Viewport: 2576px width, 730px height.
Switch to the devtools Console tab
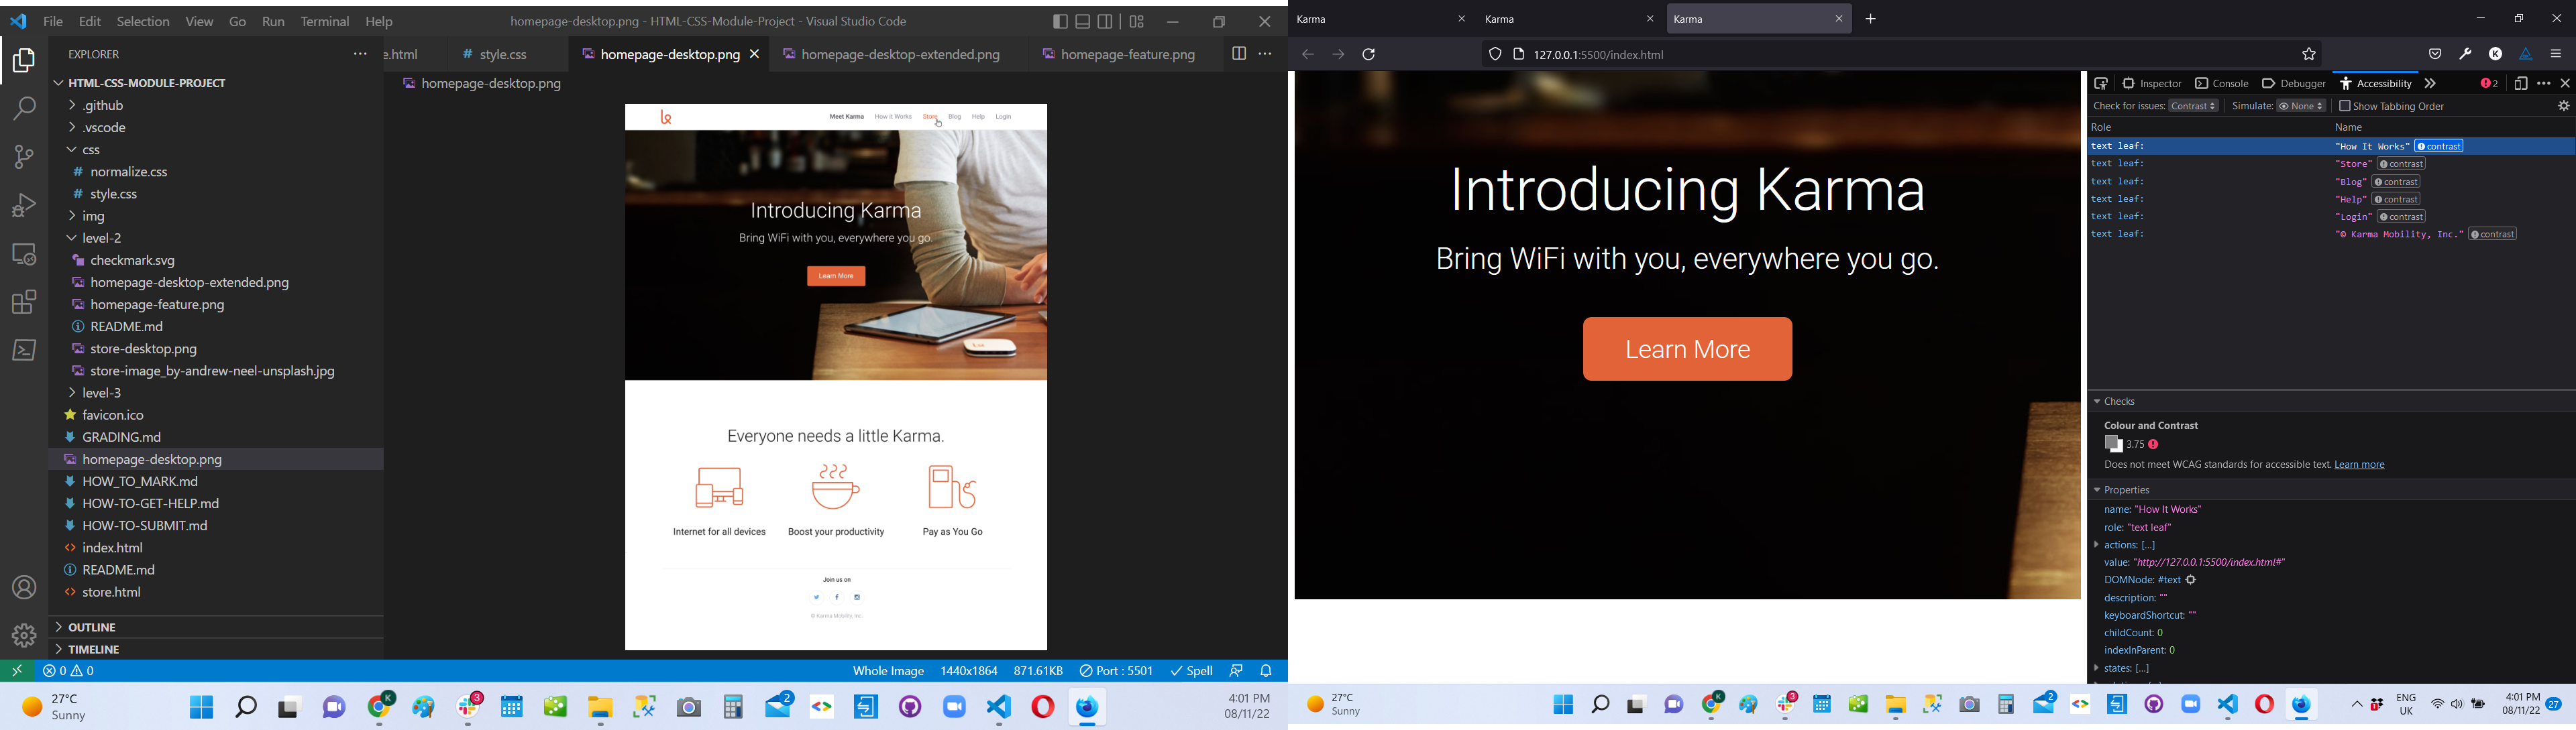click(2221, 84)
